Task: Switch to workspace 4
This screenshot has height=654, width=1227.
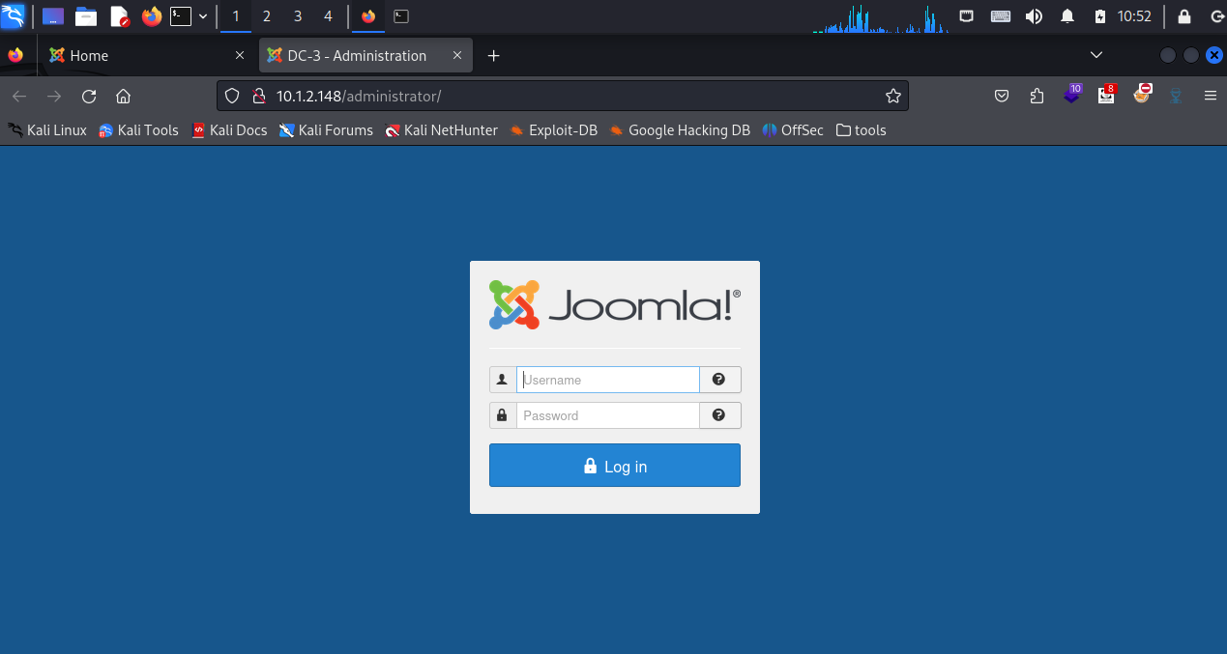Action: coord(329,16)
